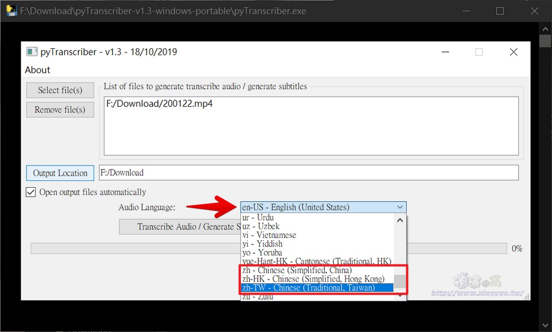Viewport: 552px width, 332px height.
Task: Choose yue-Hant-HK Cantonese option
Action: tap(317, 261)
